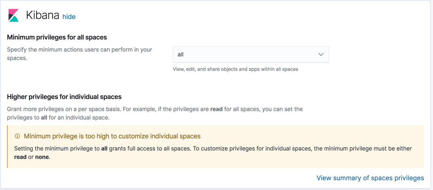
Task: Click bold 'read' in the Grant description
Action: (x=216, y=109)
